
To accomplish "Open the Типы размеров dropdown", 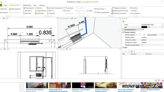I will [x=136, y=13].
